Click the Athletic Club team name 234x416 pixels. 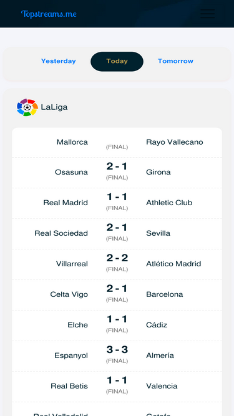click(169, 203)
